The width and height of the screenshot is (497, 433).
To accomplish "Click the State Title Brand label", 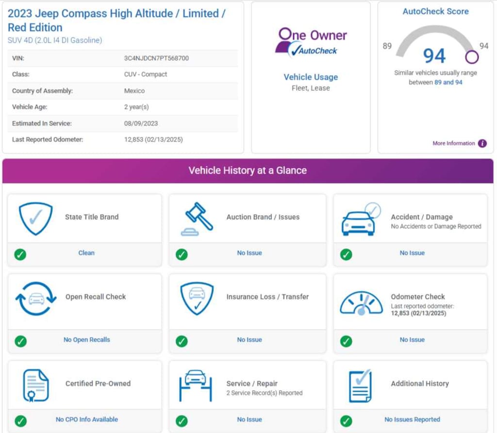I will (x=92, y=217).
